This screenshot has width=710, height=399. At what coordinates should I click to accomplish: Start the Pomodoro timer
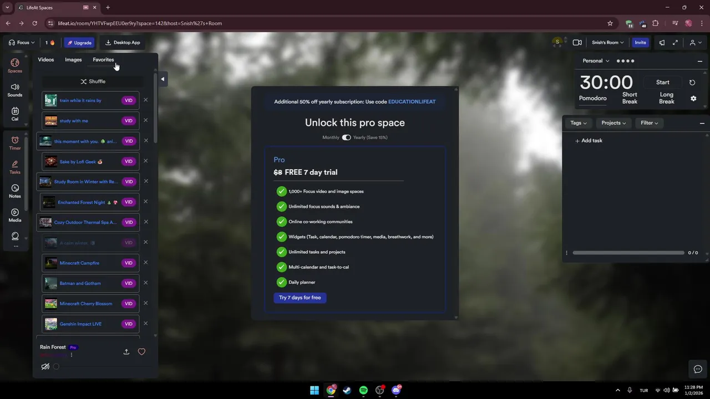663,82
